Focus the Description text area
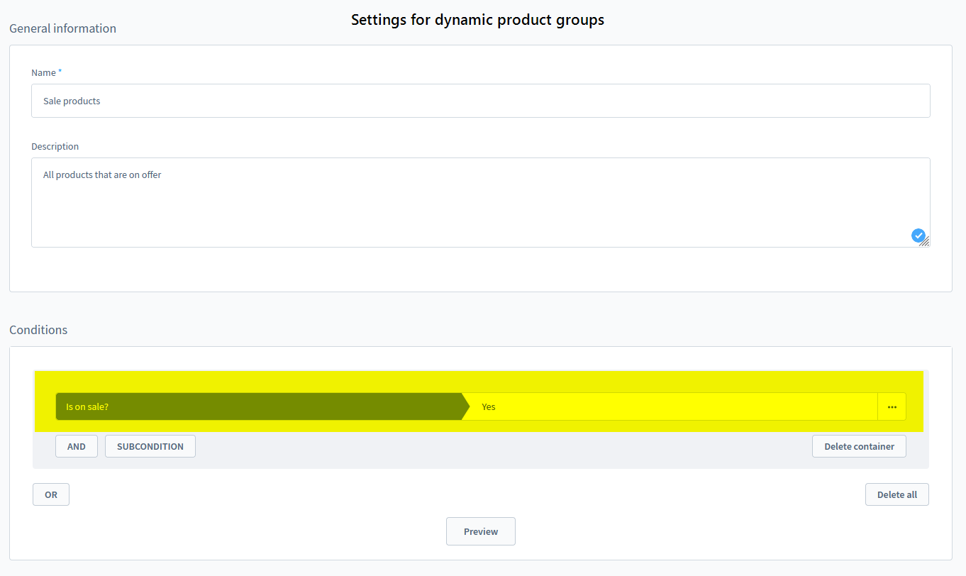This screenshot has height=576, width=966. coord(481,202)
